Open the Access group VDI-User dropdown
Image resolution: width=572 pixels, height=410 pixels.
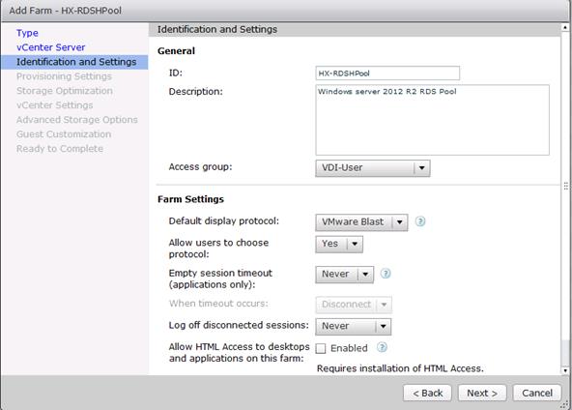[373, 168]
